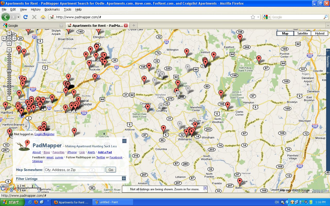Click the red pin in Hartford

tap(5, 105)
